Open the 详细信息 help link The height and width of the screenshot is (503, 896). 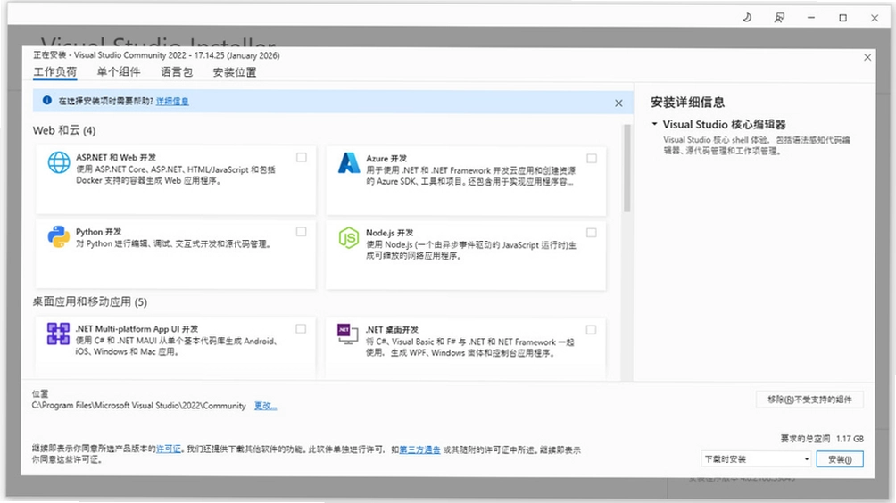click(172, 101)
